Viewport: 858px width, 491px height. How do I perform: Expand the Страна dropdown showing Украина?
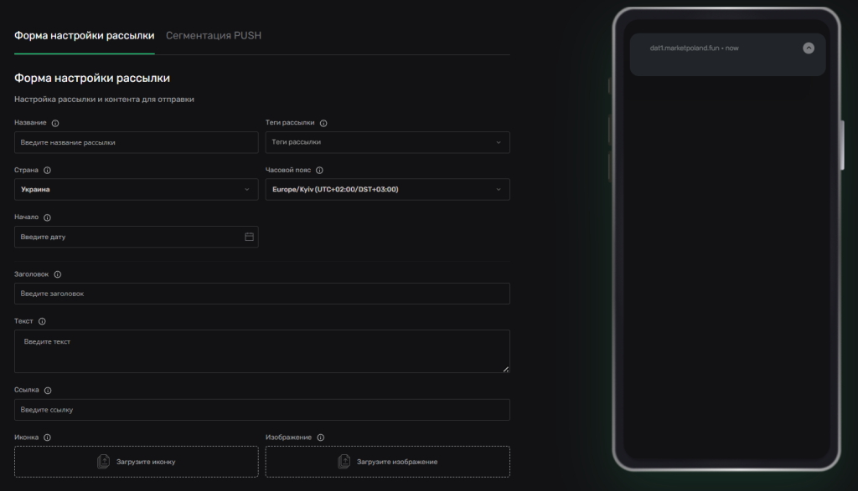click(x=136, y=189)
